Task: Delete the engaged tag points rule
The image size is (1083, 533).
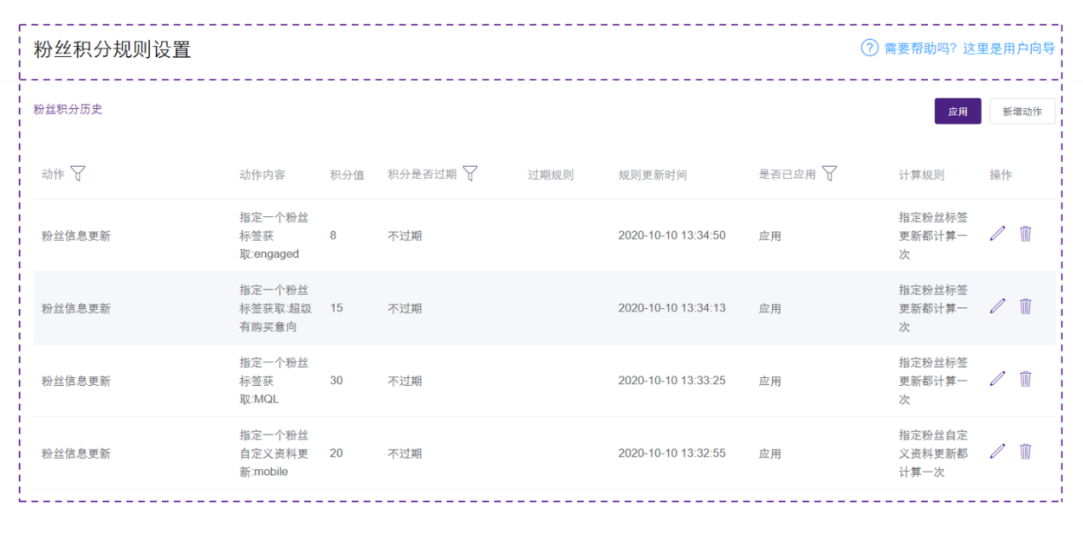Action: tap(1025, 232)
